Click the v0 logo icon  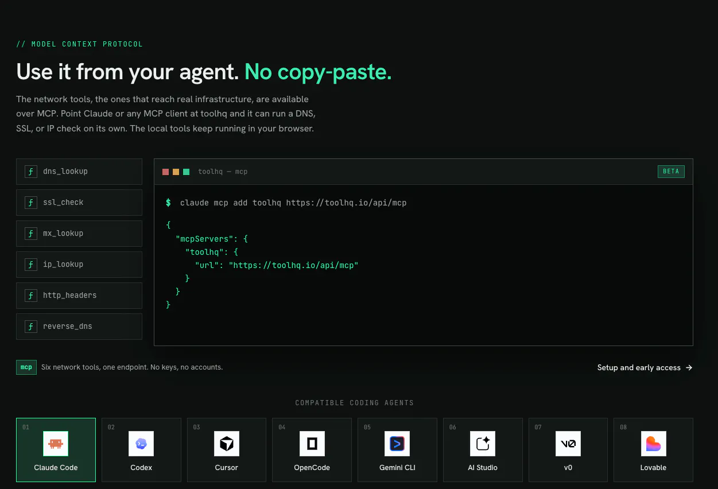pyautogui.click(x=568, y=444)
